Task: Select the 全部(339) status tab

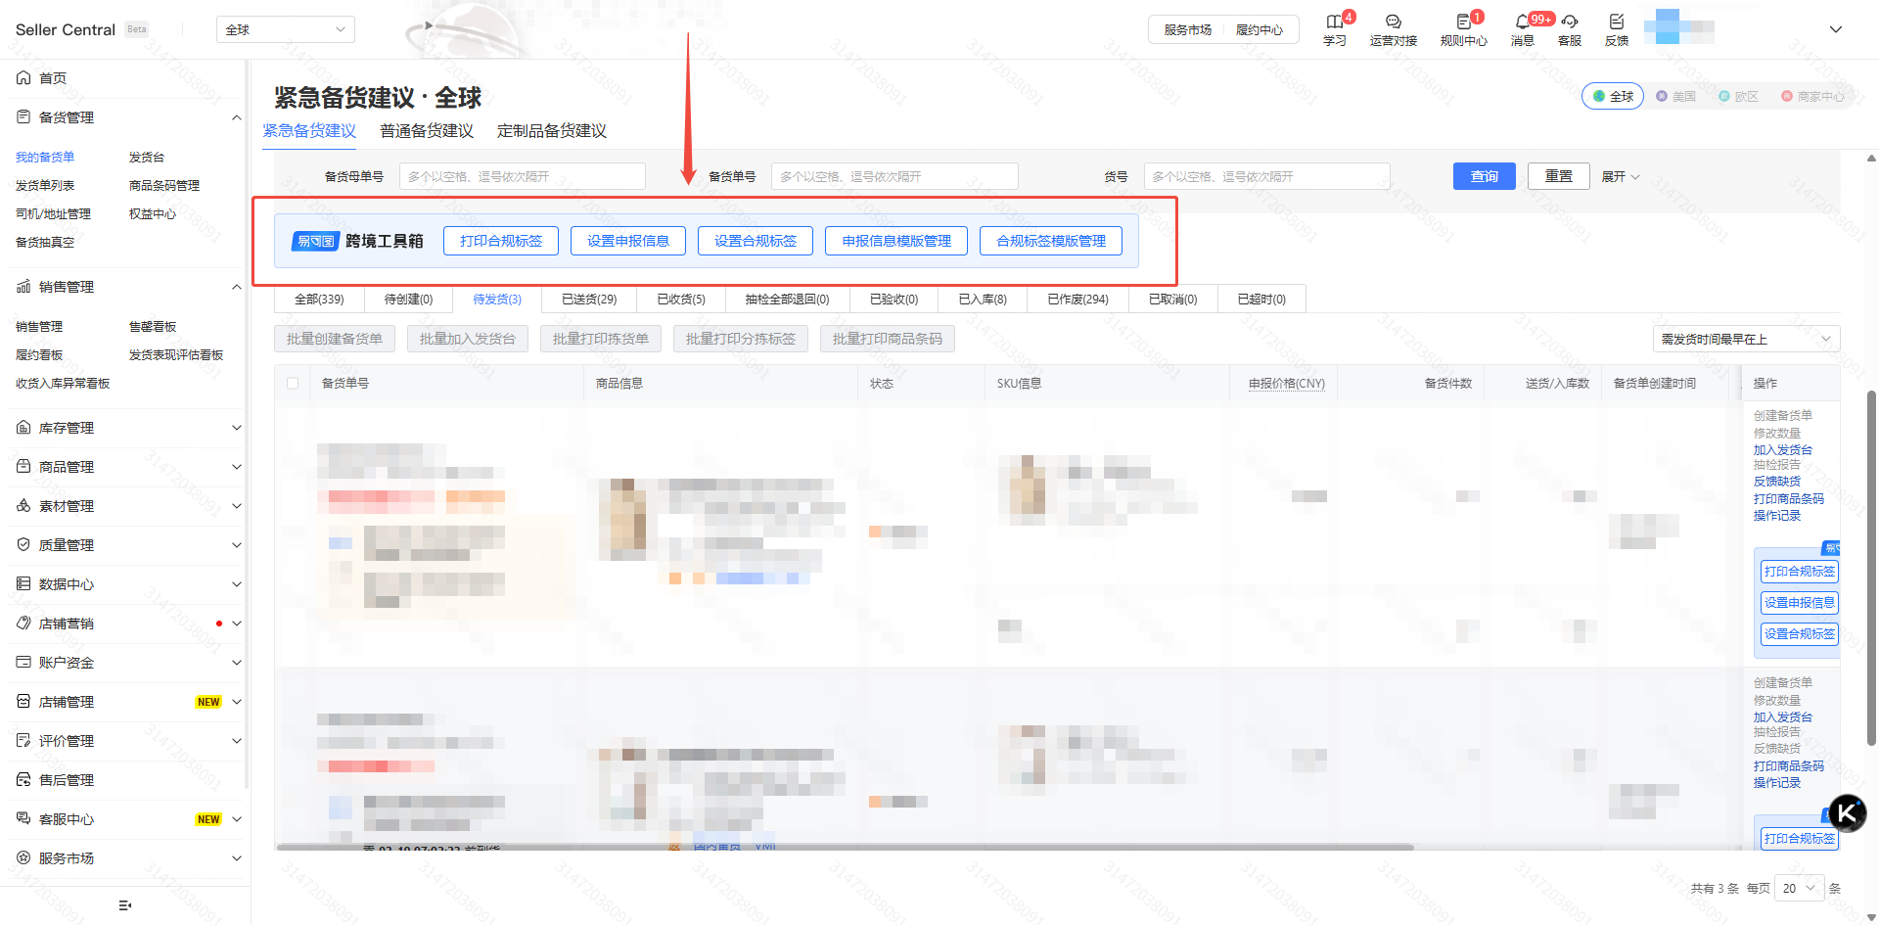Action: (319, 299)
